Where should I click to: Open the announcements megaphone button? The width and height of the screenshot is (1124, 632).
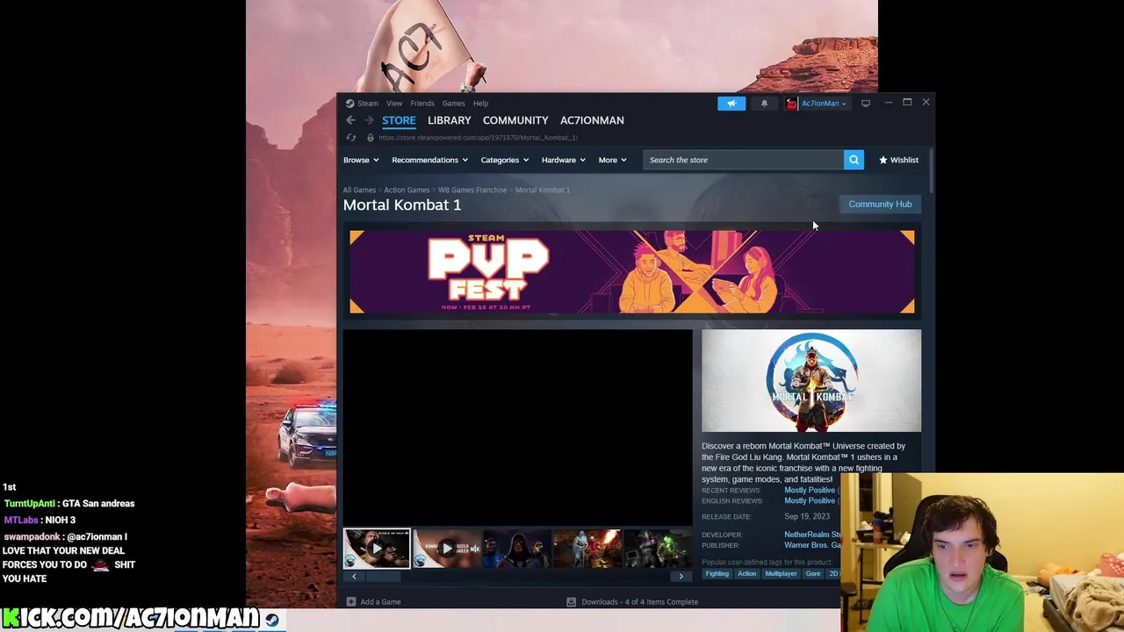[x=731, y=104]
